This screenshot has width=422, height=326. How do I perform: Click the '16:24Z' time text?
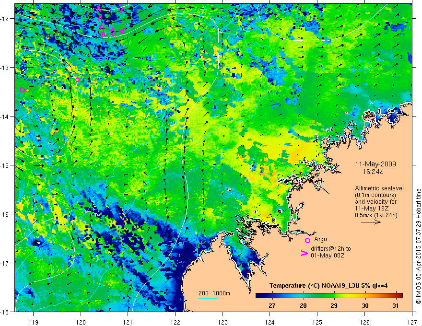point(373,171)
